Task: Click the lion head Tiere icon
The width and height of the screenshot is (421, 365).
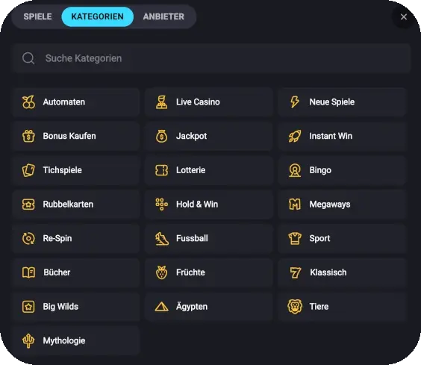Action: 295,307
